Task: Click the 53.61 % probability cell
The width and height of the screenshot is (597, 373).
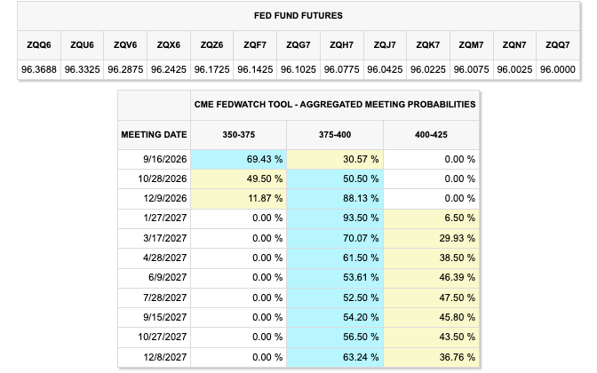Action: click(x=335, y=277)
